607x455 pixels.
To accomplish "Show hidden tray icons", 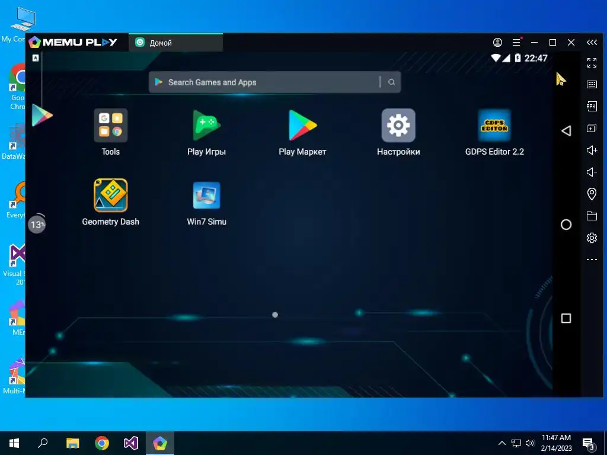I will click(501, 443).
